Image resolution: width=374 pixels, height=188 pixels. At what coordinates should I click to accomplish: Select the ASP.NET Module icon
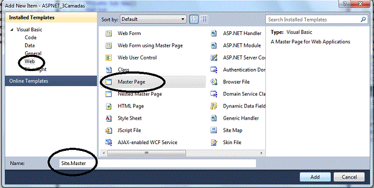214,45
